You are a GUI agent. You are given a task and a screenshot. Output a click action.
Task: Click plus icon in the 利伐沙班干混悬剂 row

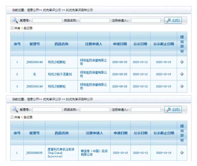pos(182,74)
